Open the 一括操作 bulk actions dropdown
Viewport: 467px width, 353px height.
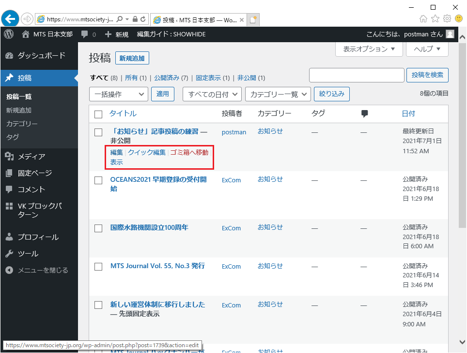pos(119,94)
